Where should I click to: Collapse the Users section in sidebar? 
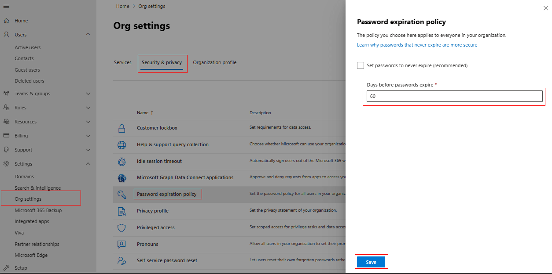tap(88, 34)
